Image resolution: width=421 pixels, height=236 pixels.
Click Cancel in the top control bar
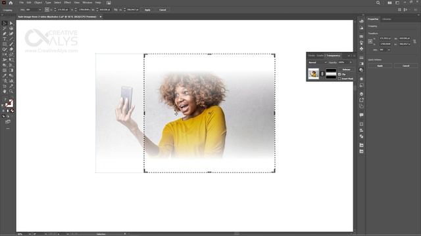162,10
